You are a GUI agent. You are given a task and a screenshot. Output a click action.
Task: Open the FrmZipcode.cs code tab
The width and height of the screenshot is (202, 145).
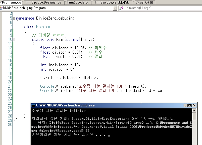click(x=78, y=3)
